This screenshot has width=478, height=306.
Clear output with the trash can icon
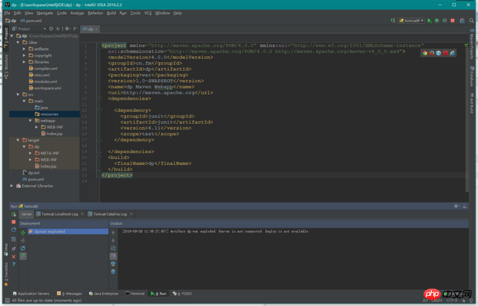[x=113, y=271]
